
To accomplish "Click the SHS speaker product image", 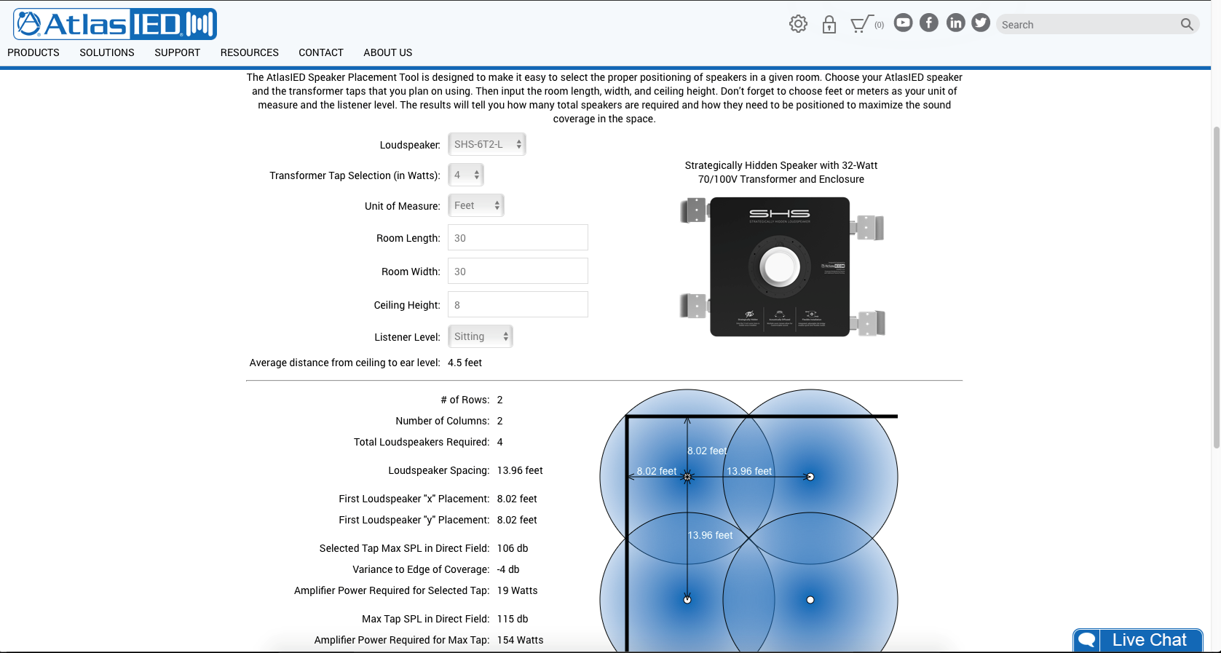I will (x=782, y=266).
